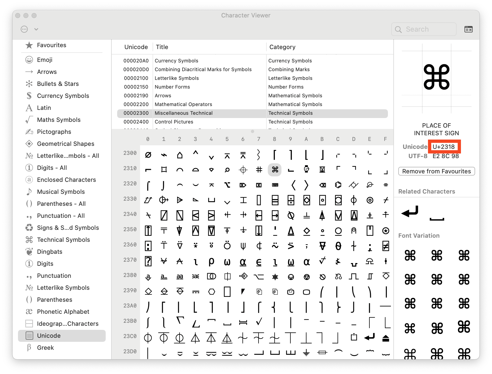The width and height of the screenshot is (492, 374).
Task: Select Favourites in the sidebar
Action: (62, 45)
